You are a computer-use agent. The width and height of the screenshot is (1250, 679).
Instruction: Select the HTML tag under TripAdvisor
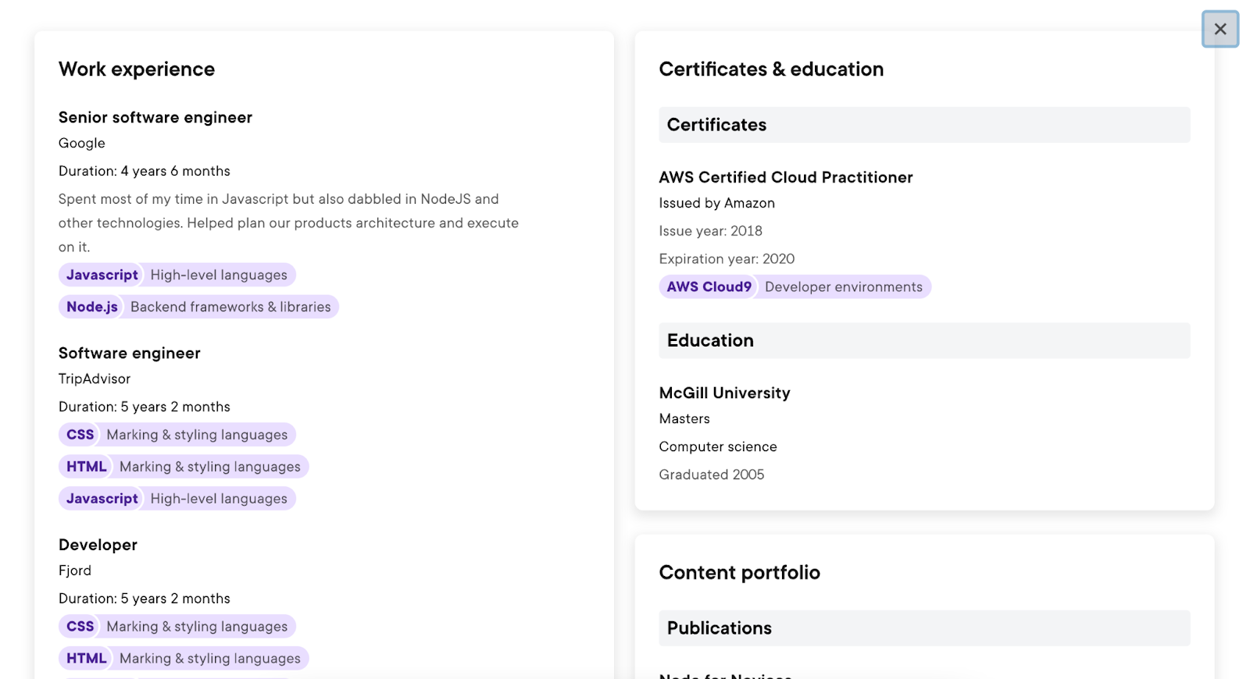tap(184, 467)
